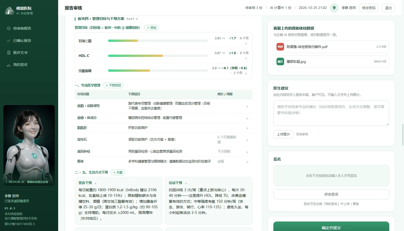Click 6 个月复查彩超 frequency cell
The image size is (404, 231).
(227, 139)
